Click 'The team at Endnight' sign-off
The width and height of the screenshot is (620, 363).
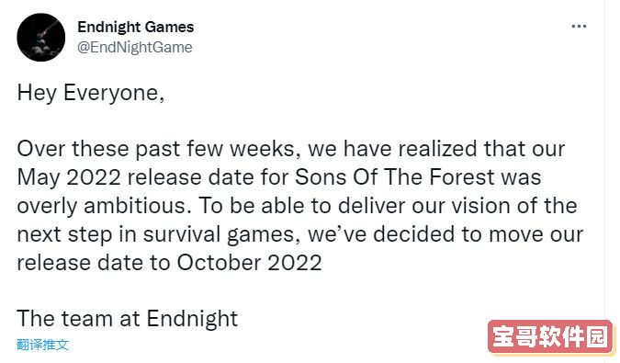point(128,319)
